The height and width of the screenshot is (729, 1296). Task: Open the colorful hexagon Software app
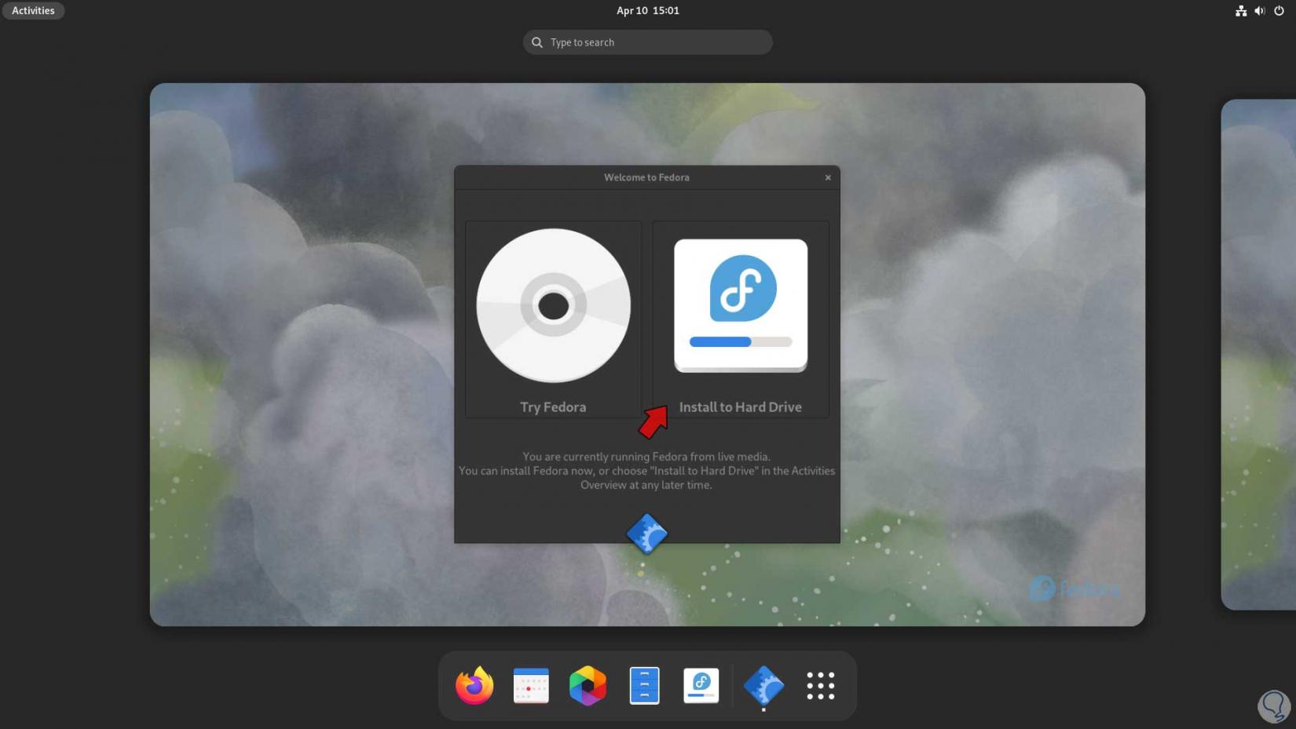588,686
